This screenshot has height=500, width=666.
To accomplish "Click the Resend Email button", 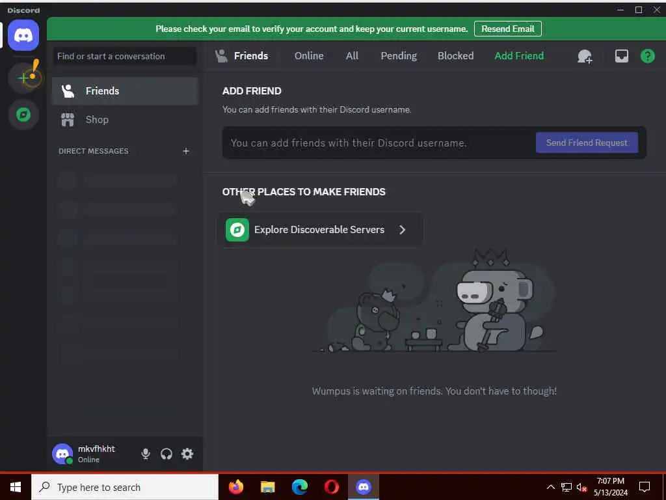I will [x=507, y=29].
